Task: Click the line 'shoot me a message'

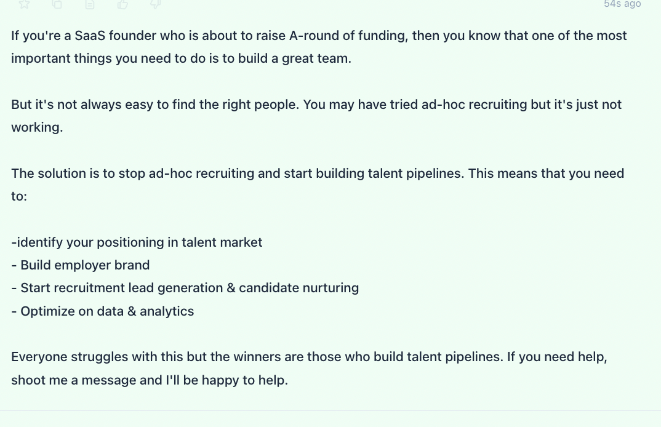Action: pyautogui.click(x=150, y=380)
